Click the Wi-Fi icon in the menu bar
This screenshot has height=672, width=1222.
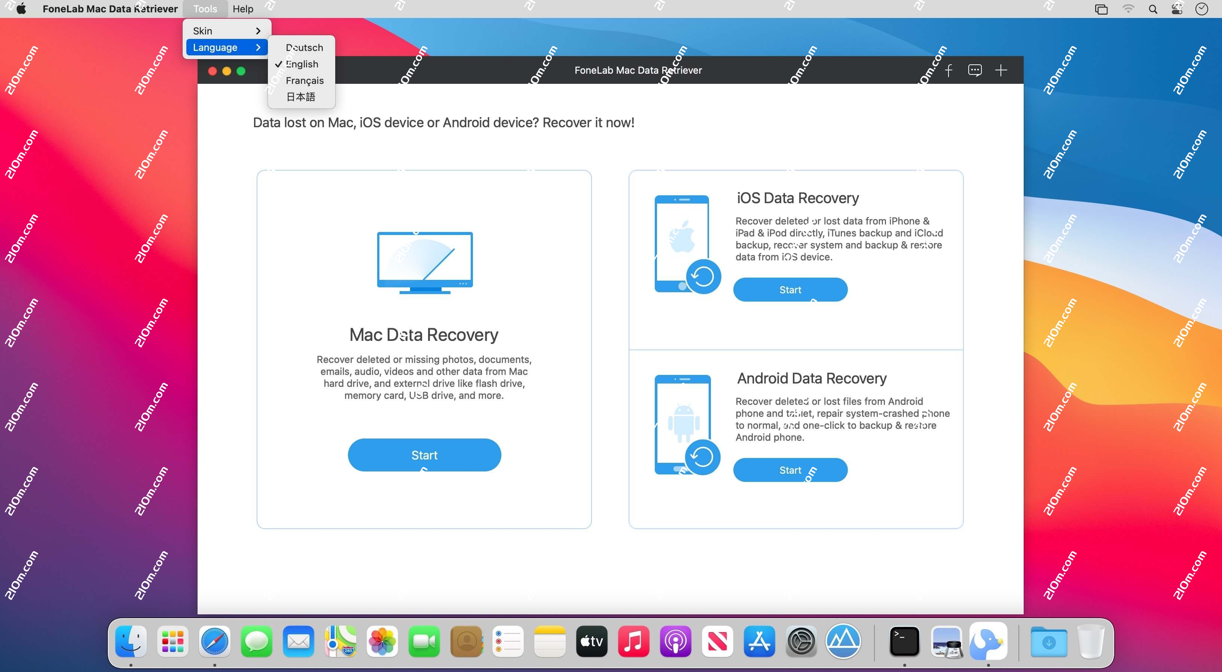pos(1128,9)
